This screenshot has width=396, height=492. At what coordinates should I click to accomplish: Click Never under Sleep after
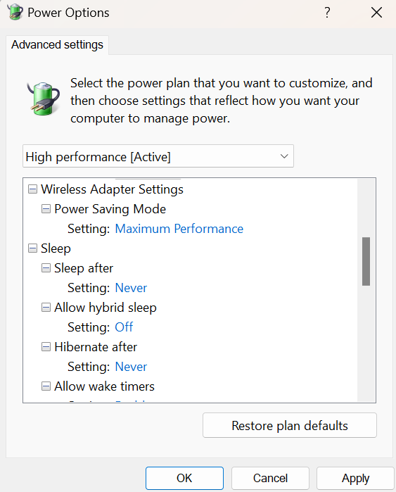[x=131, y=288]
